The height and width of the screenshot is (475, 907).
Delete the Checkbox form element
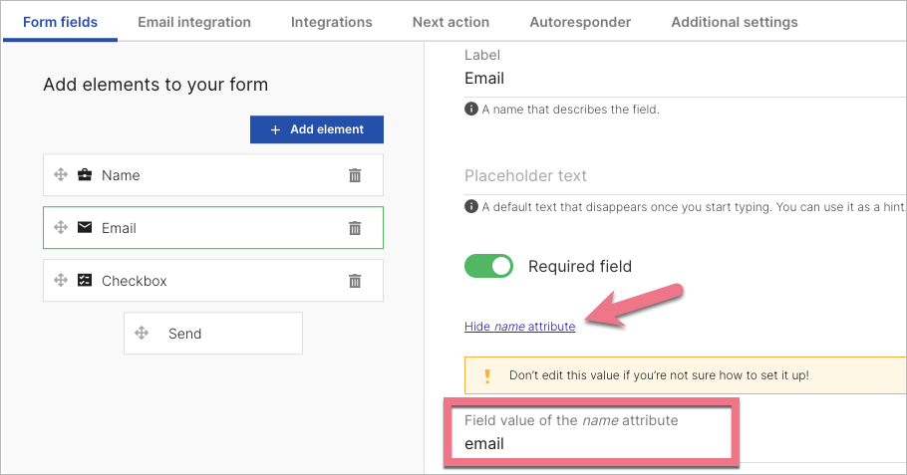[355, 281]
